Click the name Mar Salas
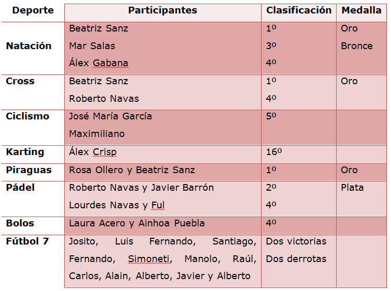The image size is (391, 291). pos(92,46)
